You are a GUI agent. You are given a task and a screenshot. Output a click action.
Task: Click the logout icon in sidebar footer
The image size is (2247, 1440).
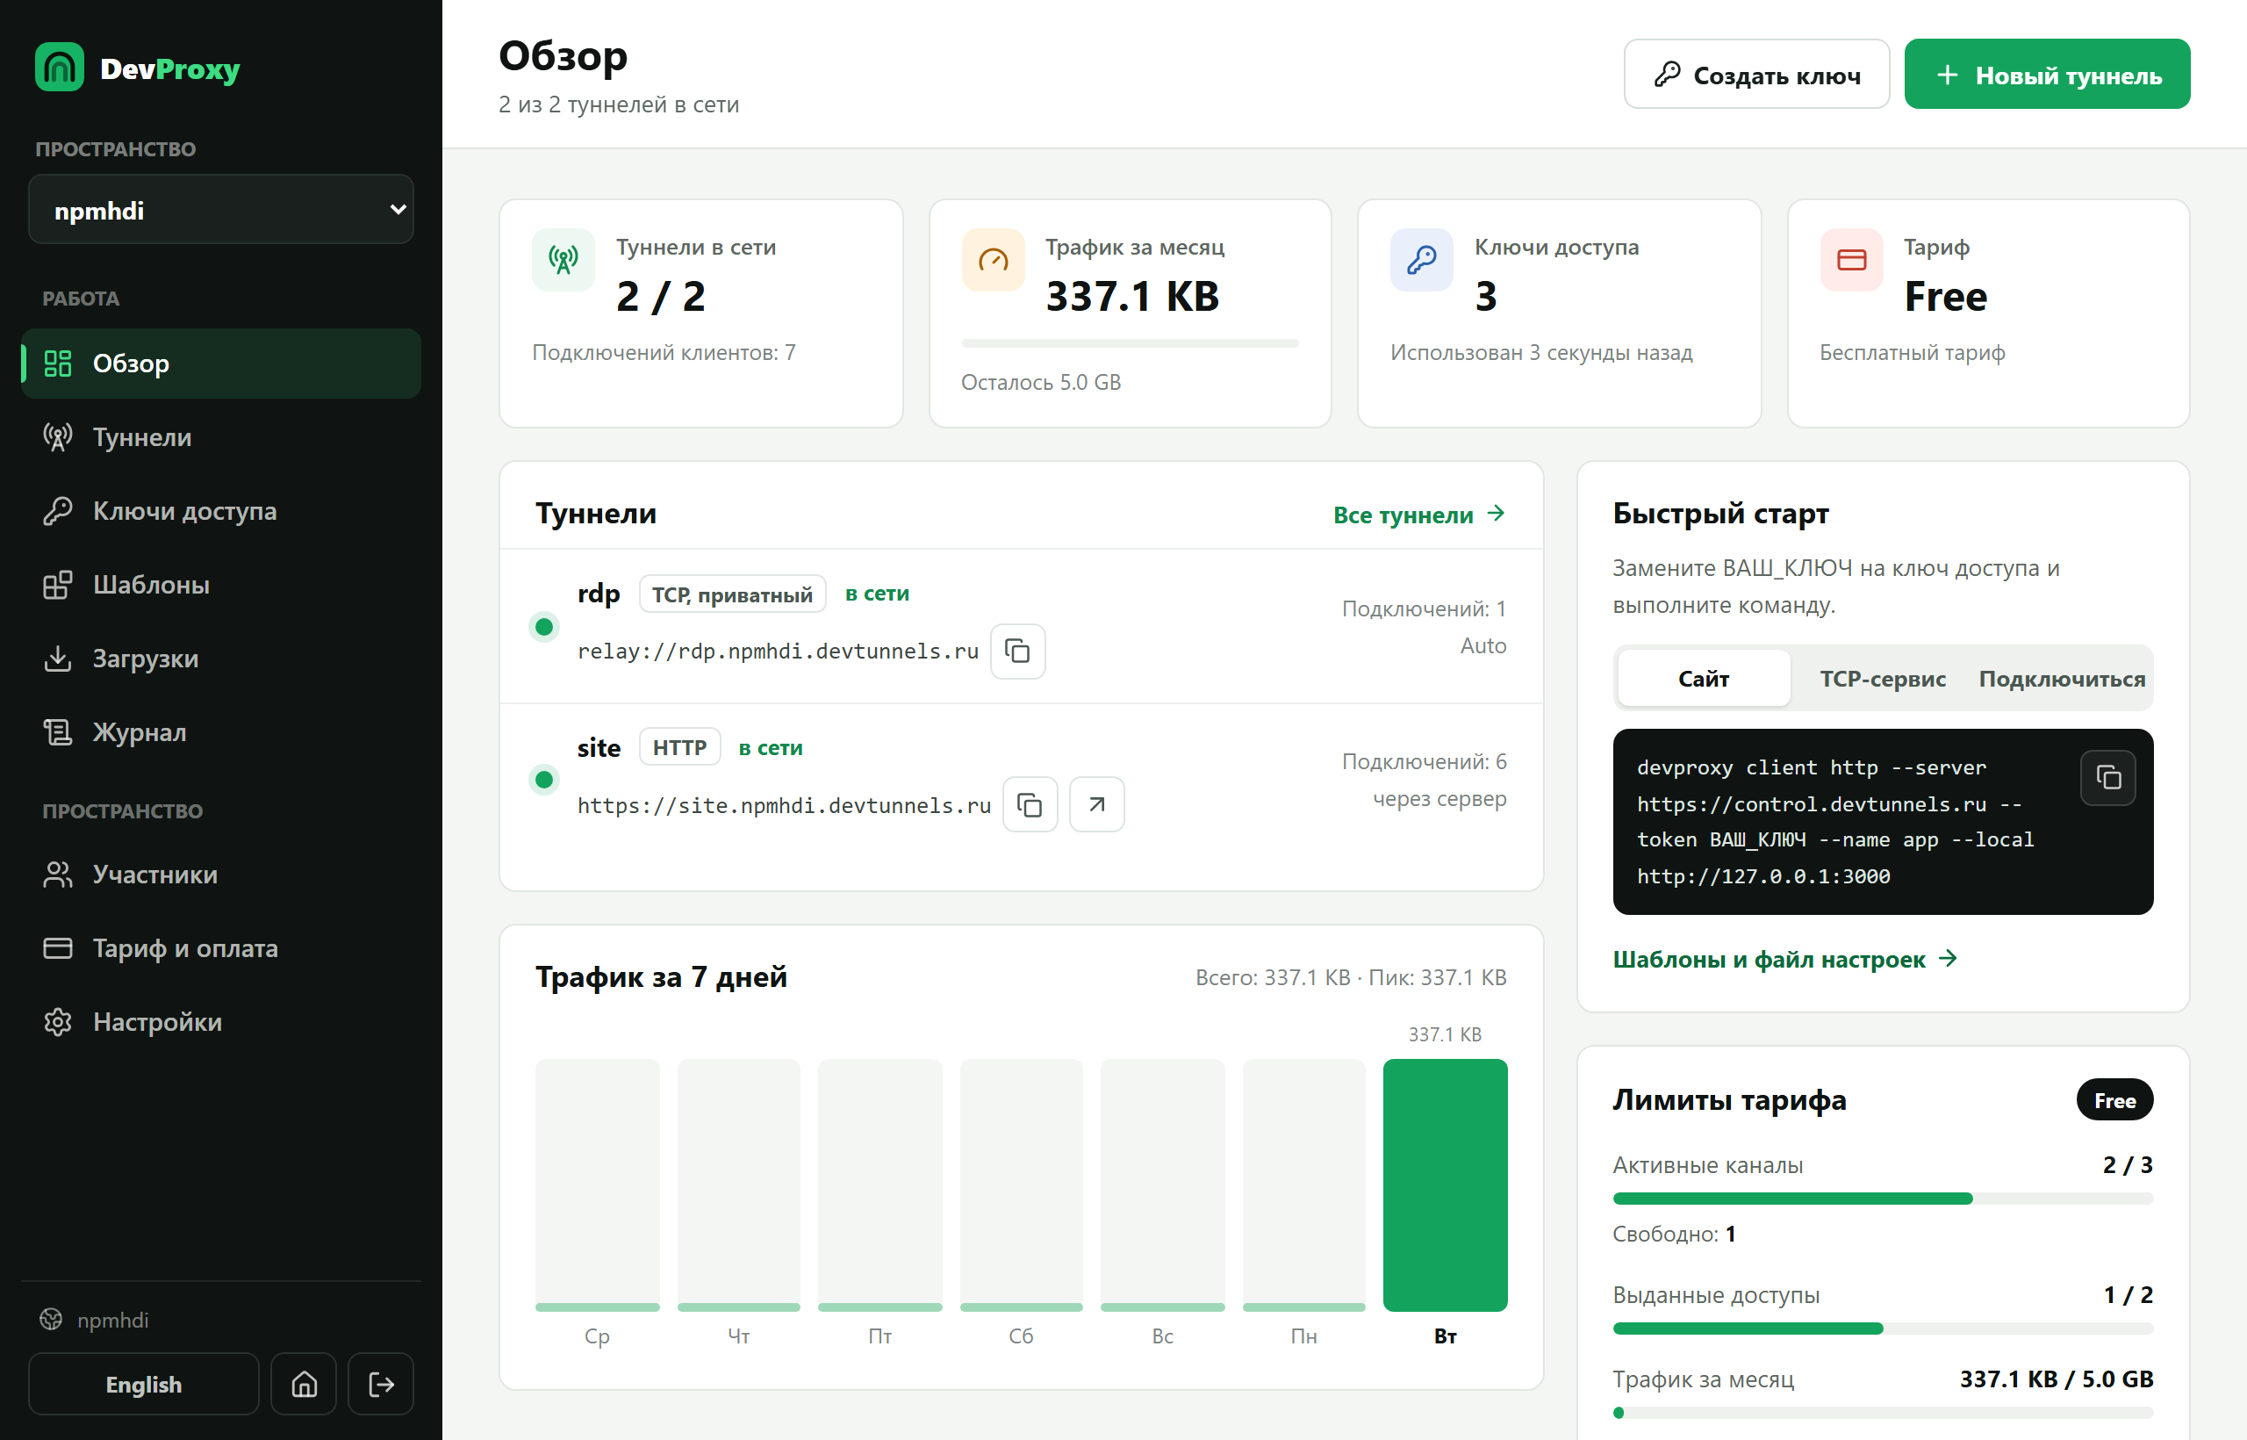coord(381,1384)
